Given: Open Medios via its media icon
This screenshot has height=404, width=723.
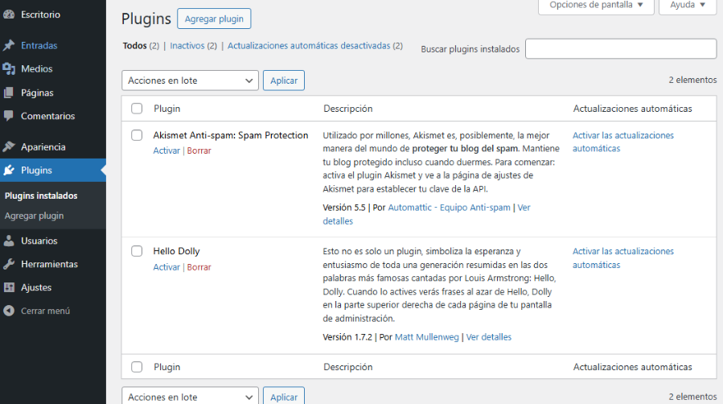Looking at the screenshot, I should [x=9, y=69].
